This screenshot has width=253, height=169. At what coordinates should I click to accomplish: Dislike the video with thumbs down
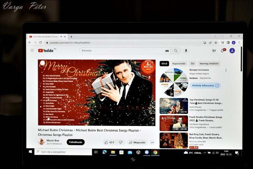[x=120, y=142]
